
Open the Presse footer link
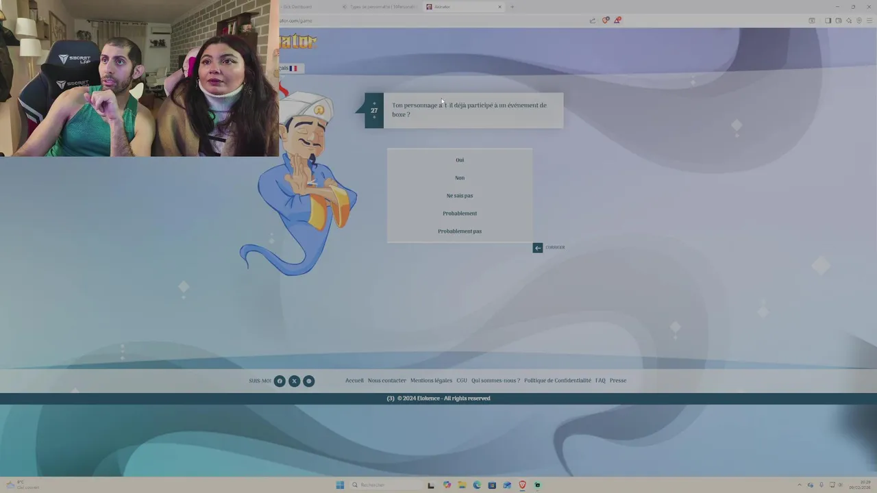[618, 381]
